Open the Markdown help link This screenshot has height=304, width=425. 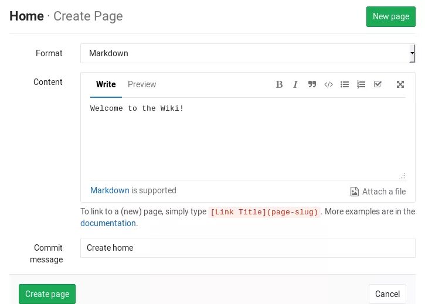pos(110,190)
